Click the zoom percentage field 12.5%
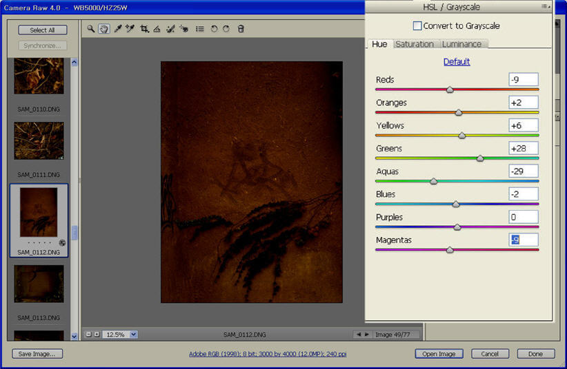Viewport: 567px width, 369px height. (117, 335)
